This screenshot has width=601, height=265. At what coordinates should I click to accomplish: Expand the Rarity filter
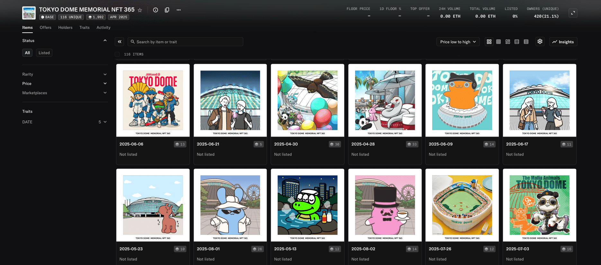(x=64, y=74)
